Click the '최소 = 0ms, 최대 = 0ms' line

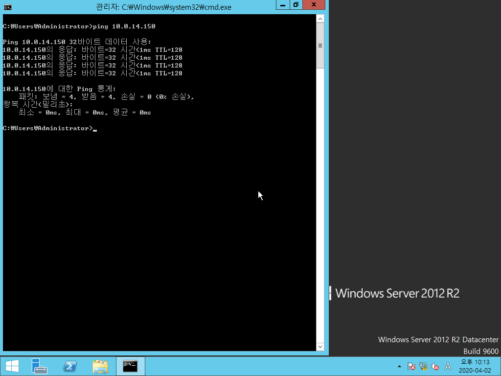[85, 112]
